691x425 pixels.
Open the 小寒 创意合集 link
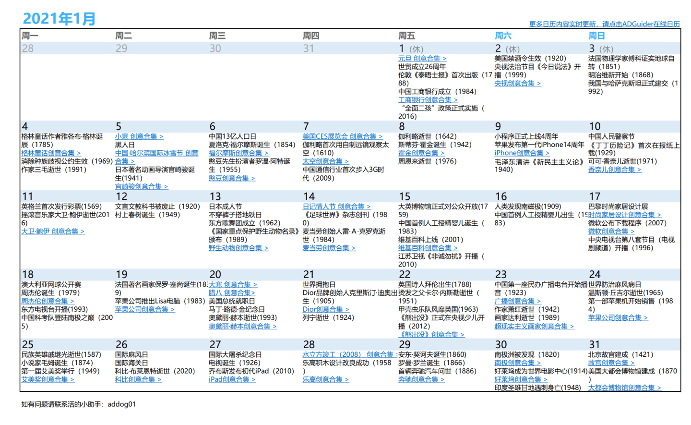(139, 136)
